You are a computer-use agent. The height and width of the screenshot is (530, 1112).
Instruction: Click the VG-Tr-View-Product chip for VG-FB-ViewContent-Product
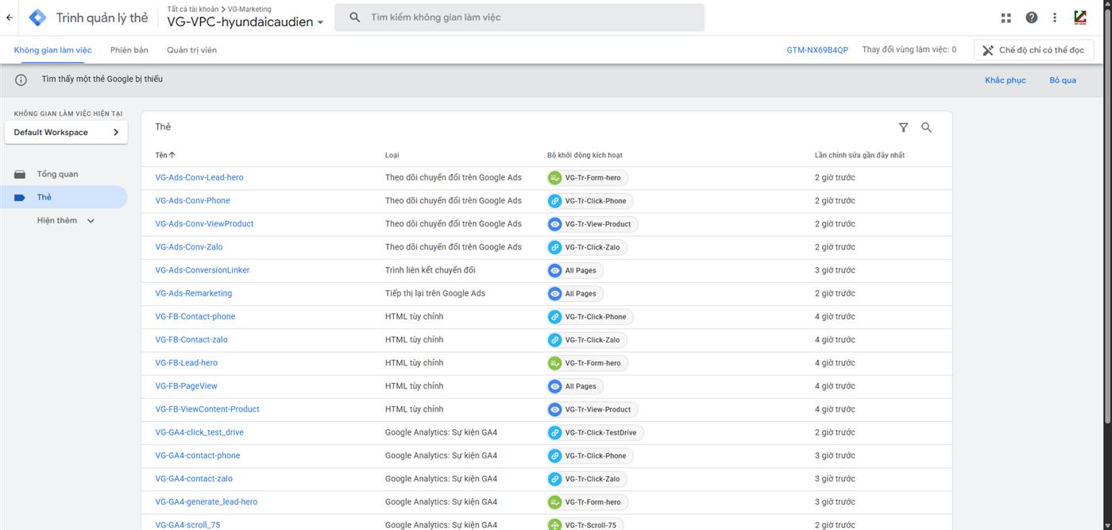tap(593, 409)
